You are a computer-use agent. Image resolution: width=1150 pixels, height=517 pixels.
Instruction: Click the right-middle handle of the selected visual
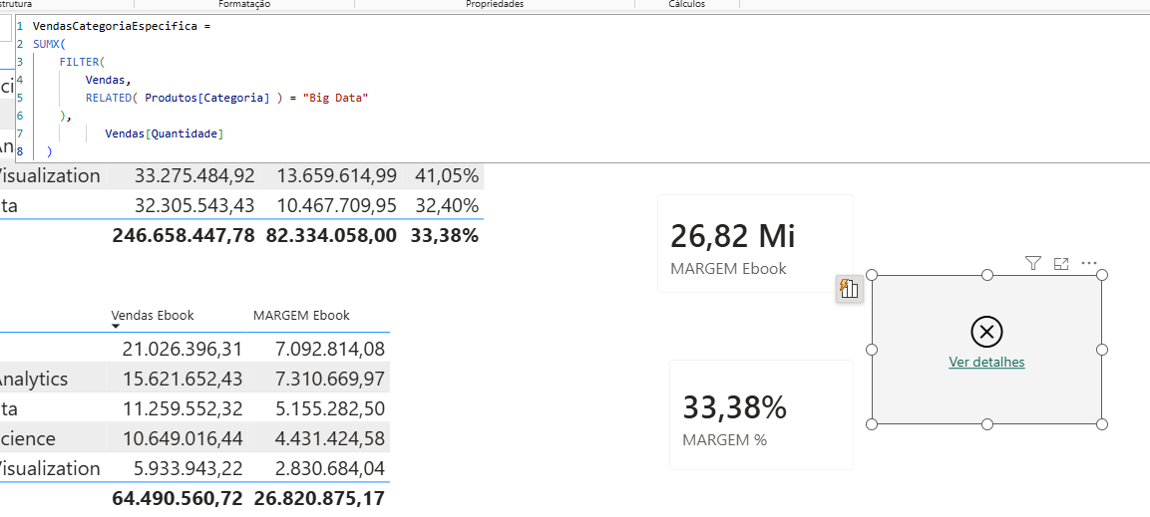(1101, 350)
